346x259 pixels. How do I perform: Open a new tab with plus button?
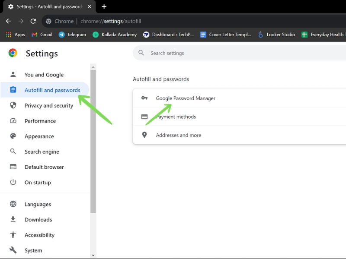pos(104,6)
